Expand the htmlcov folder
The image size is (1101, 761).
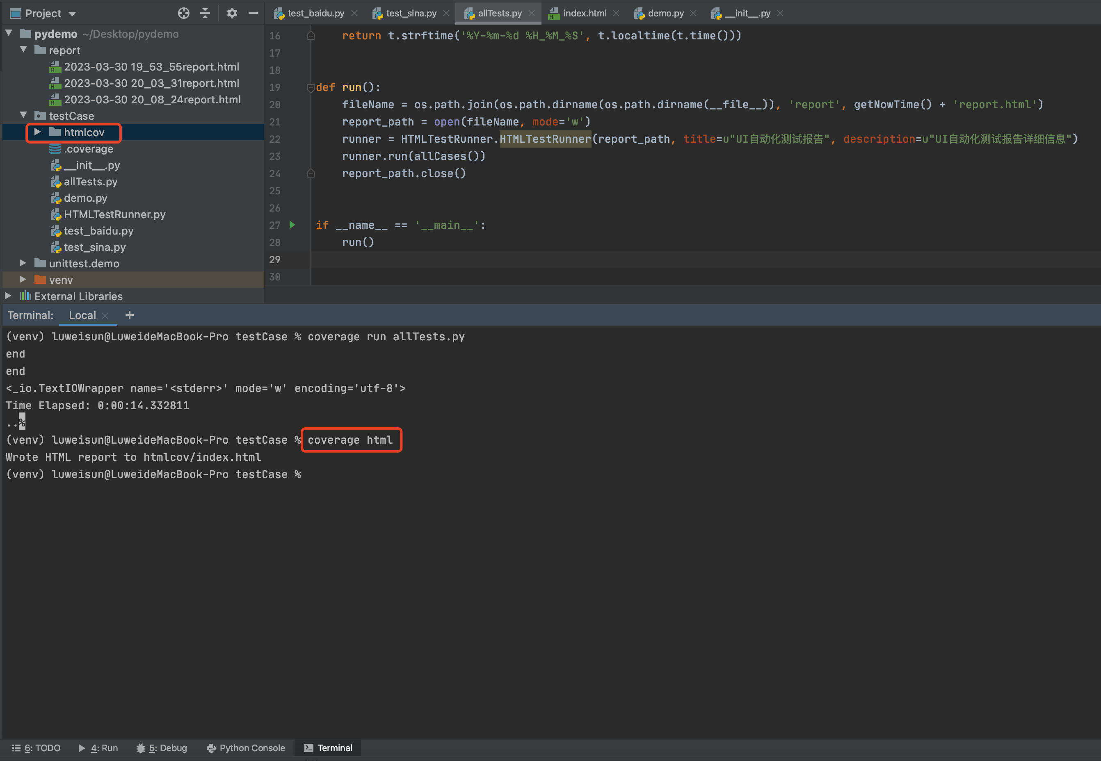(x=38, y=132)
